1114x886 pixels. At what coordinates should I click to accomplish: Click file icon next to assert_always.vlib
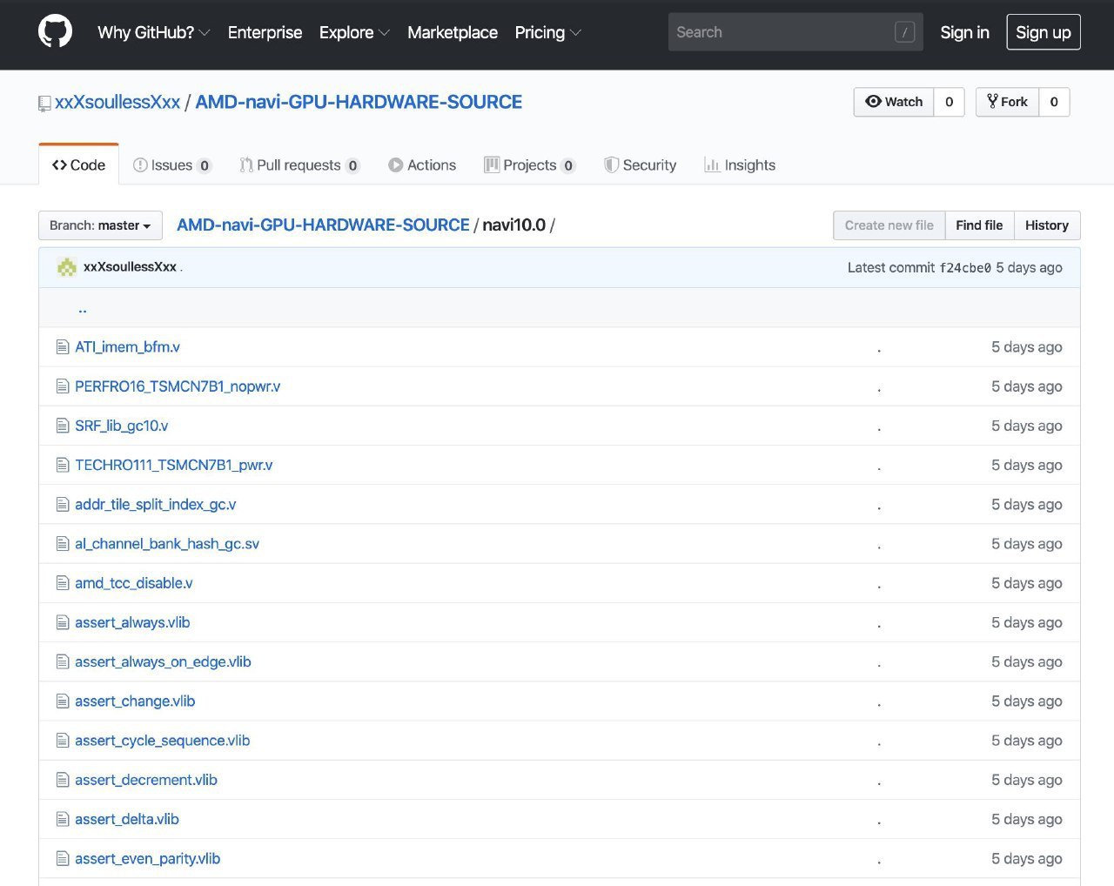point(63,622)
